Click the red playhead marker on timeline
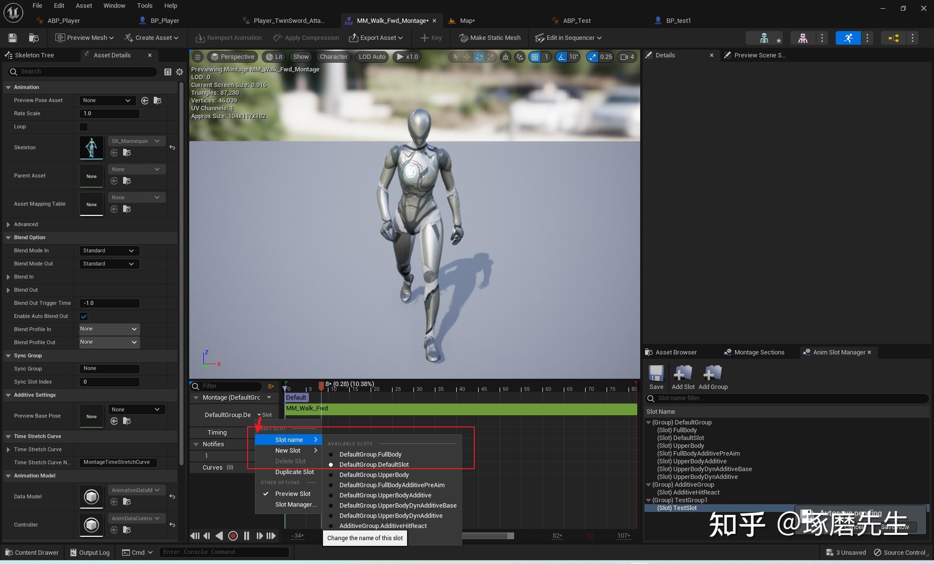The image size is (934, 564). (x=321, y=386)
